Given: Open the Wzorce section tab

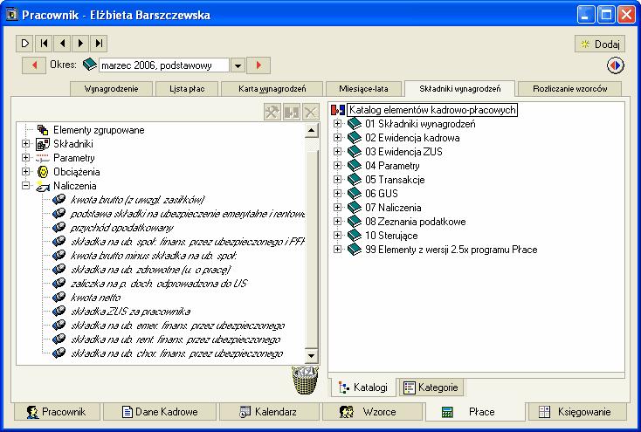Looking at the screenshot, I should (x=372, y=412).
